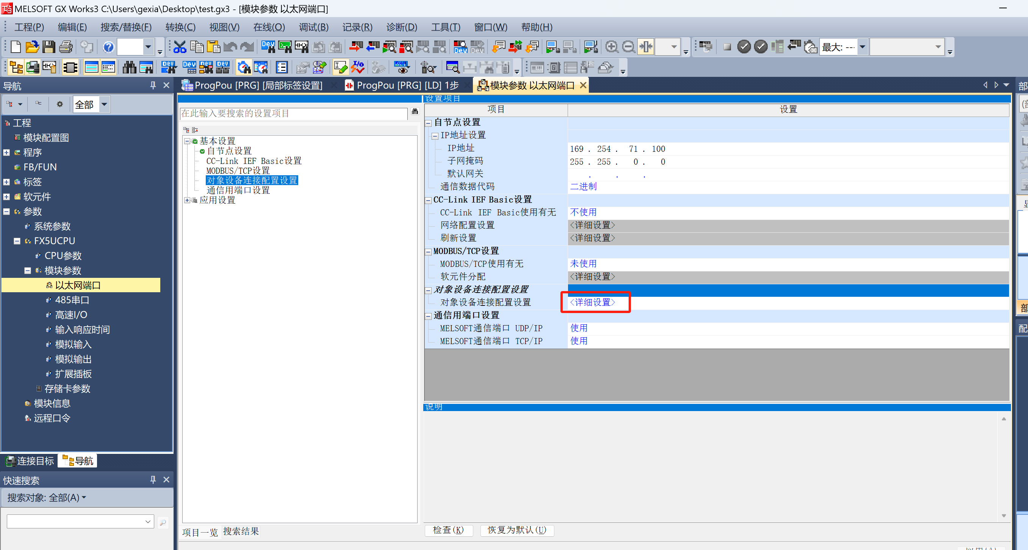Print using the printer toolbar icon
The height and width of the screenshot is (550, 1028).
pos(66,47)
